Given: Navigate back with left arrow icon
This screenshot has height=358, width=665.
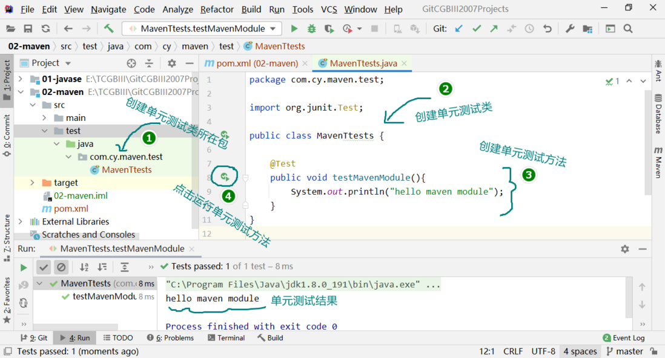Looking at the screenshot, I should click(68, 29).
